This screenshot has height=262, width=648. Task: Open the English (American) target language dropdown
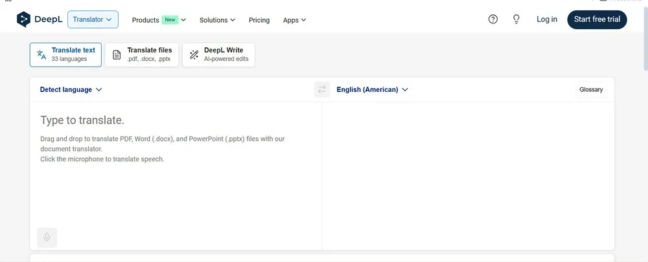pyautogui.click(x=372, y=90)
